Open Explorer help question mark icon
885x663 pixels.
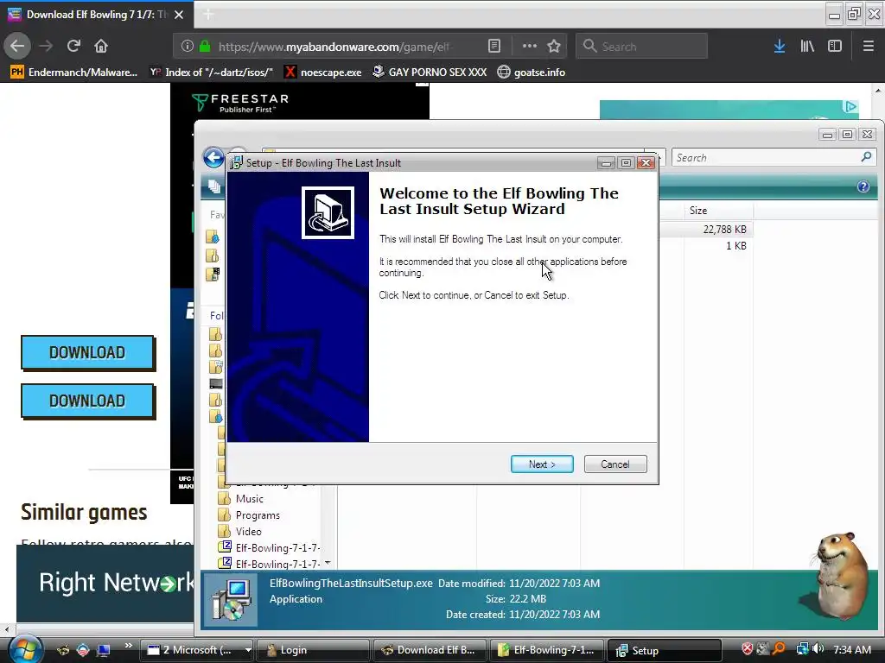click(x=863, y=186)
